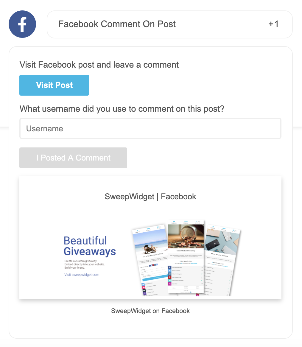
Task: Click the circular Facebook logo icon
Action: click(22, 24)
